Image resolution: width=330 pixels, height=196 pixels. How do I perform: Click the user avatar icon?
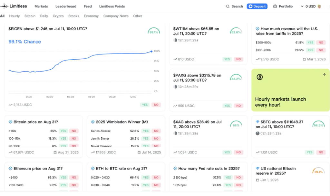[x=319, y=6]
